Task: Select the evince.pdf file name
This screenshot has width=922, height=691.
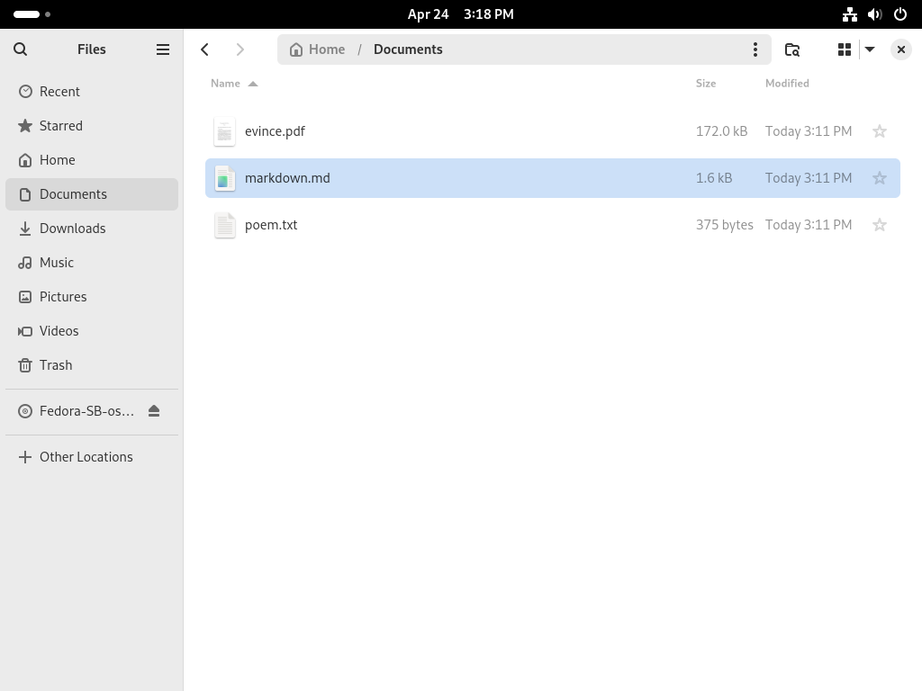Action: pyautogui.click(x=275, y=131)
